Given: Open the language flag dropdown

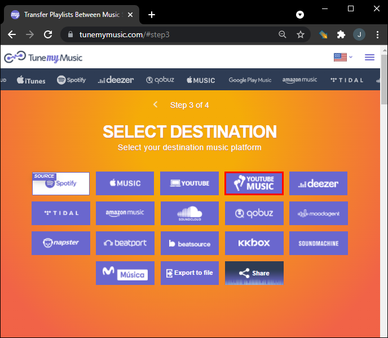Looking at the screenshot, I should 343,57.
